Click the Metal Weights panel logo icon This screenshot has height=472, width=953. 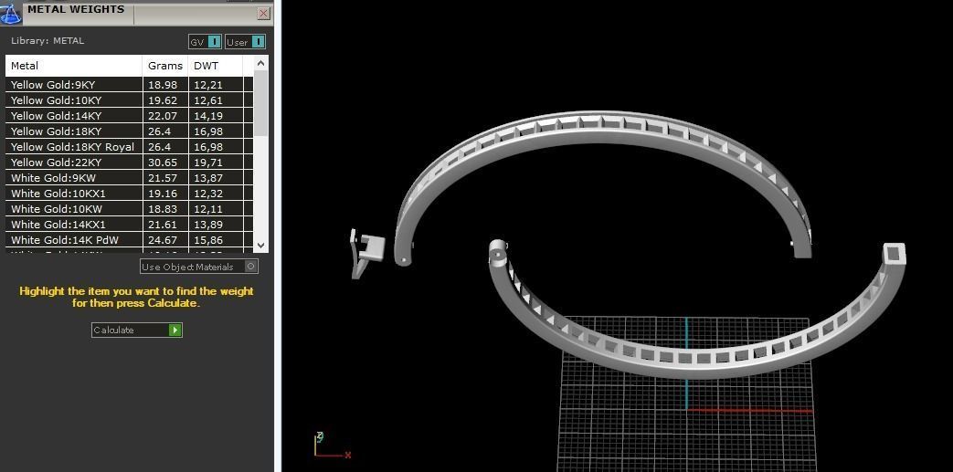point(11,13)
